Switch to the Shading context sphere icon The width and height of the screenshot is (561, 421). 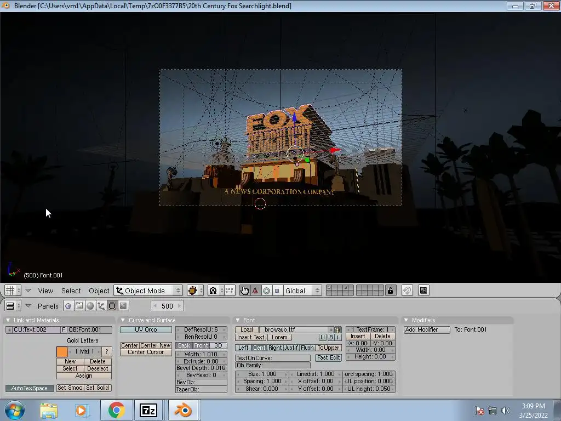point(90,306)
